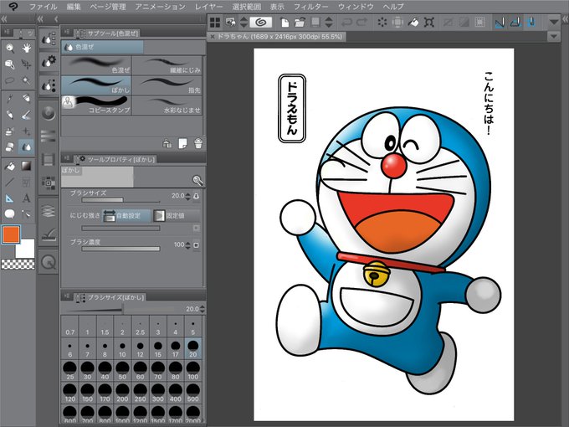The height and width of the screenshot is (427, 569).
Task: Open Clip Studio launcher icon in command bar
Action: tap(260, 23)
